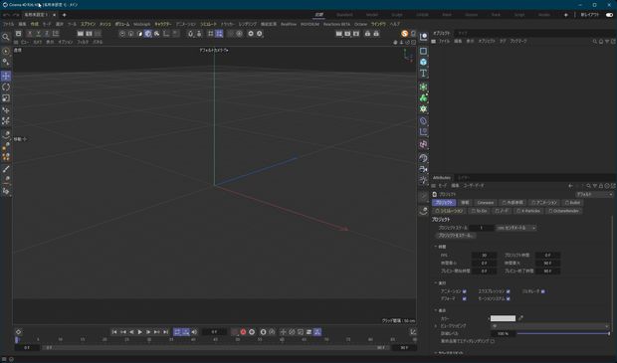Open the To Do attribute tab
The image size is (617, 363).
(480, 211)
